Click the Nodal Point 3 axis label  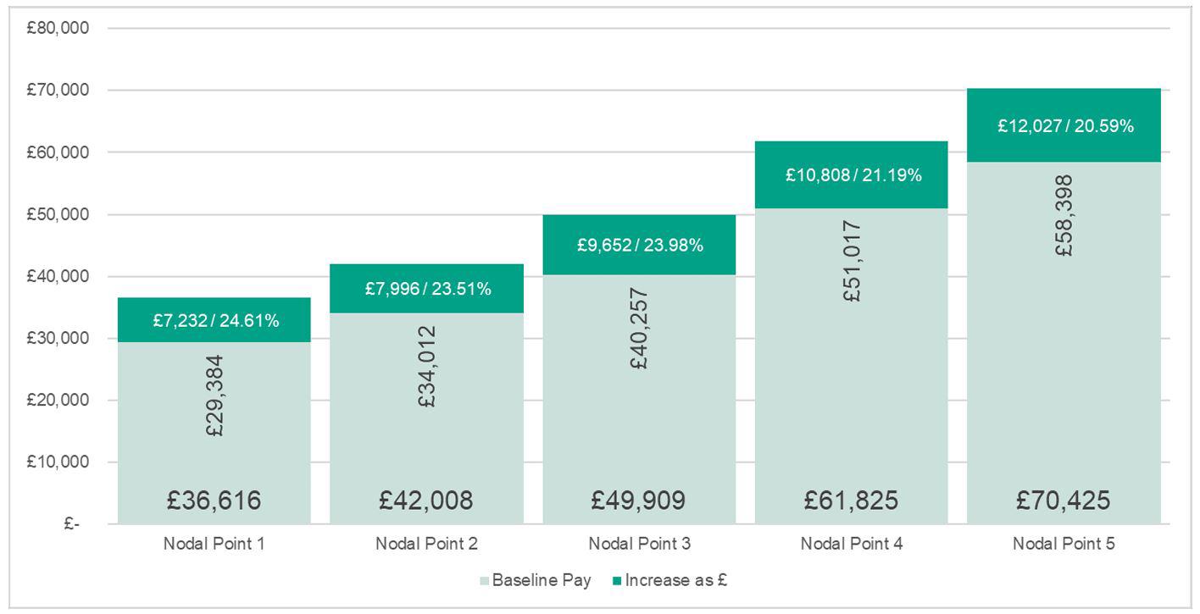click(x=639, y=544)
